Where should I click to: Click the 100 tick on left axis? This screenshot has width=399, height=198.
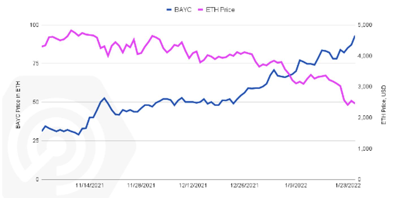coord(35,25)
